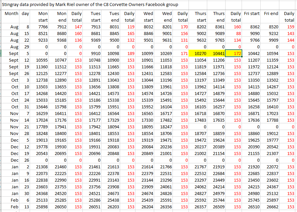297x212 pixels.
Task: Select the "Thurs start" header cell
Action: 200,17
